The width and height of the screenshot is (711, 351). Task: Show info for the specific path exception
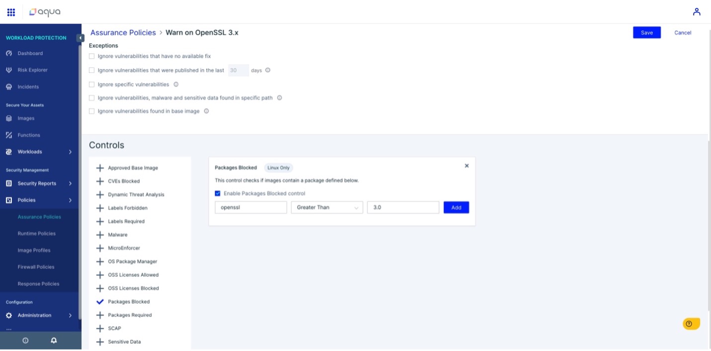tap(279, 98)
